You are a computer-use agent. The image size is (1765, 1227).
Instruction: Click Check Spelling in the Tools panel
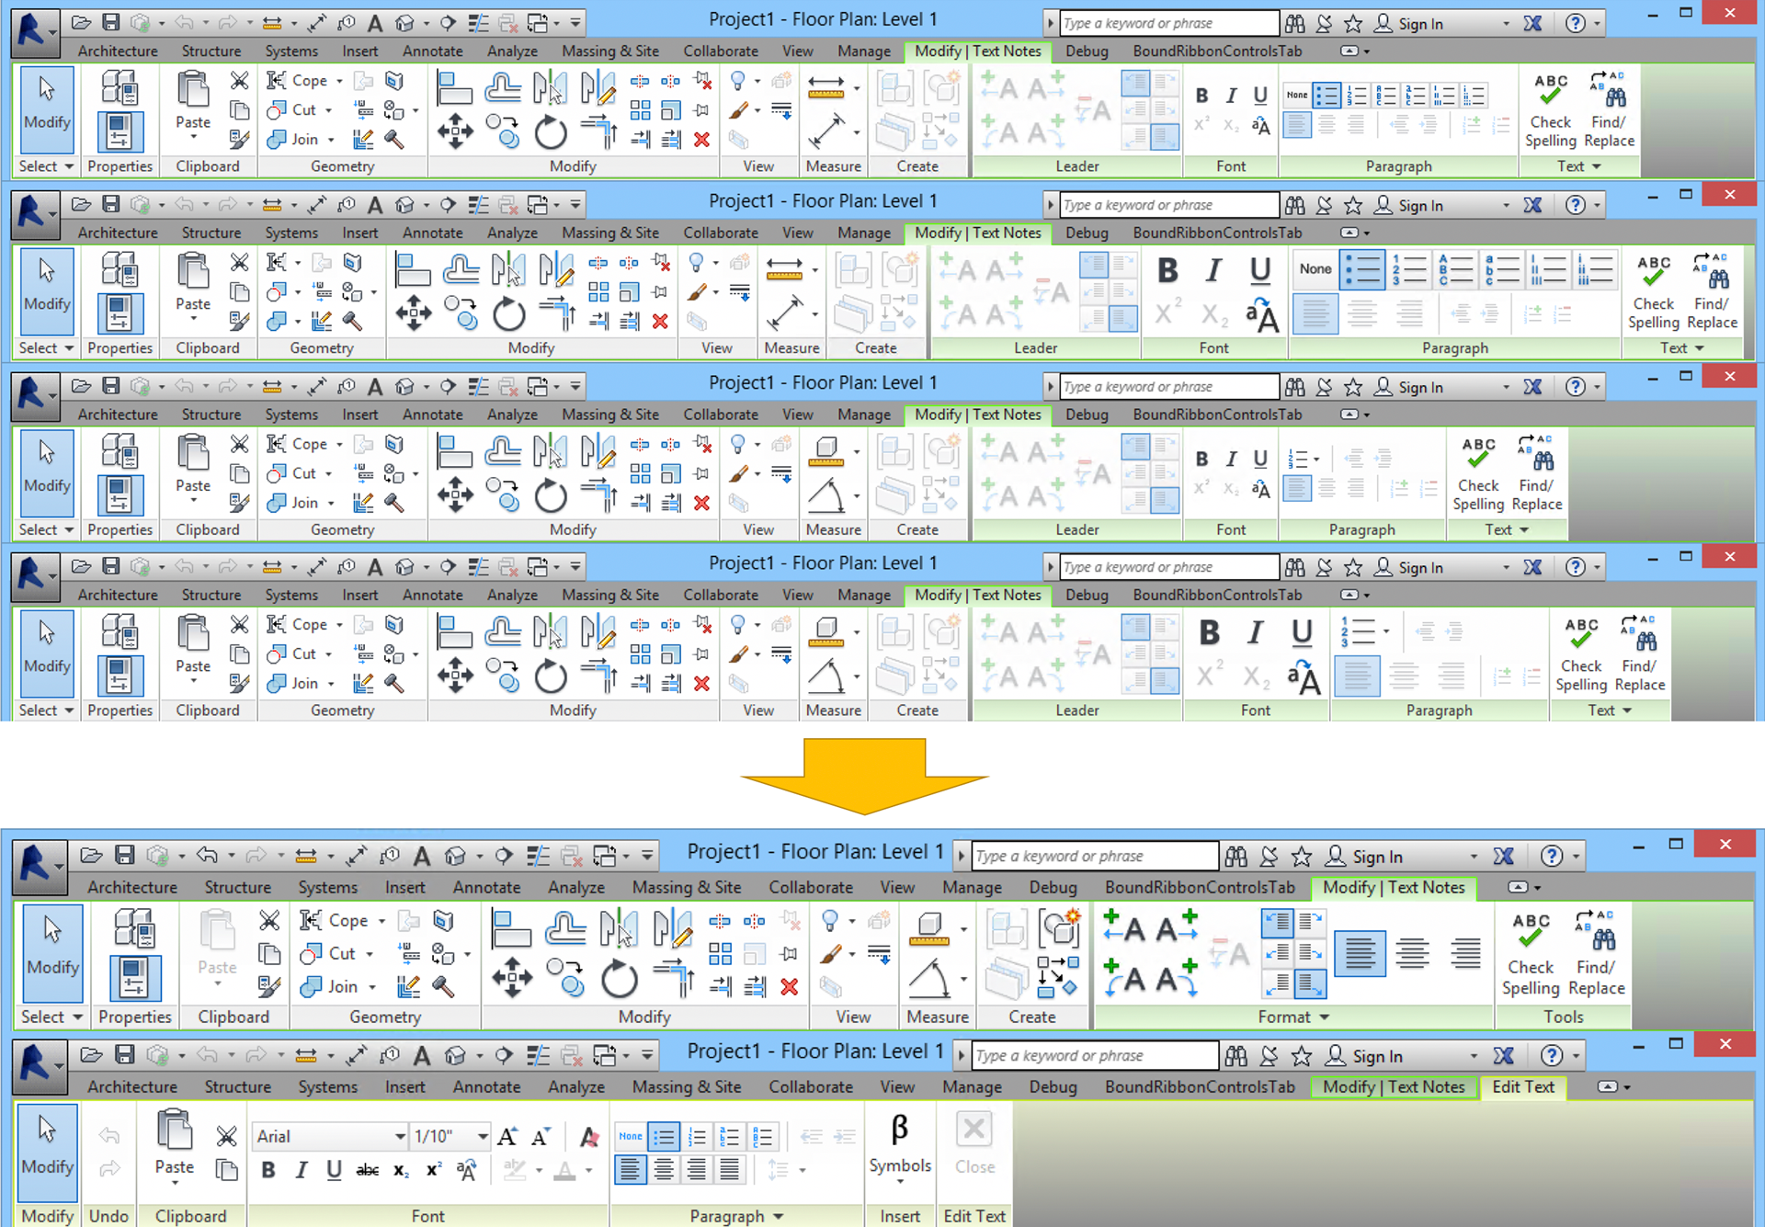tap(1531, 953)
